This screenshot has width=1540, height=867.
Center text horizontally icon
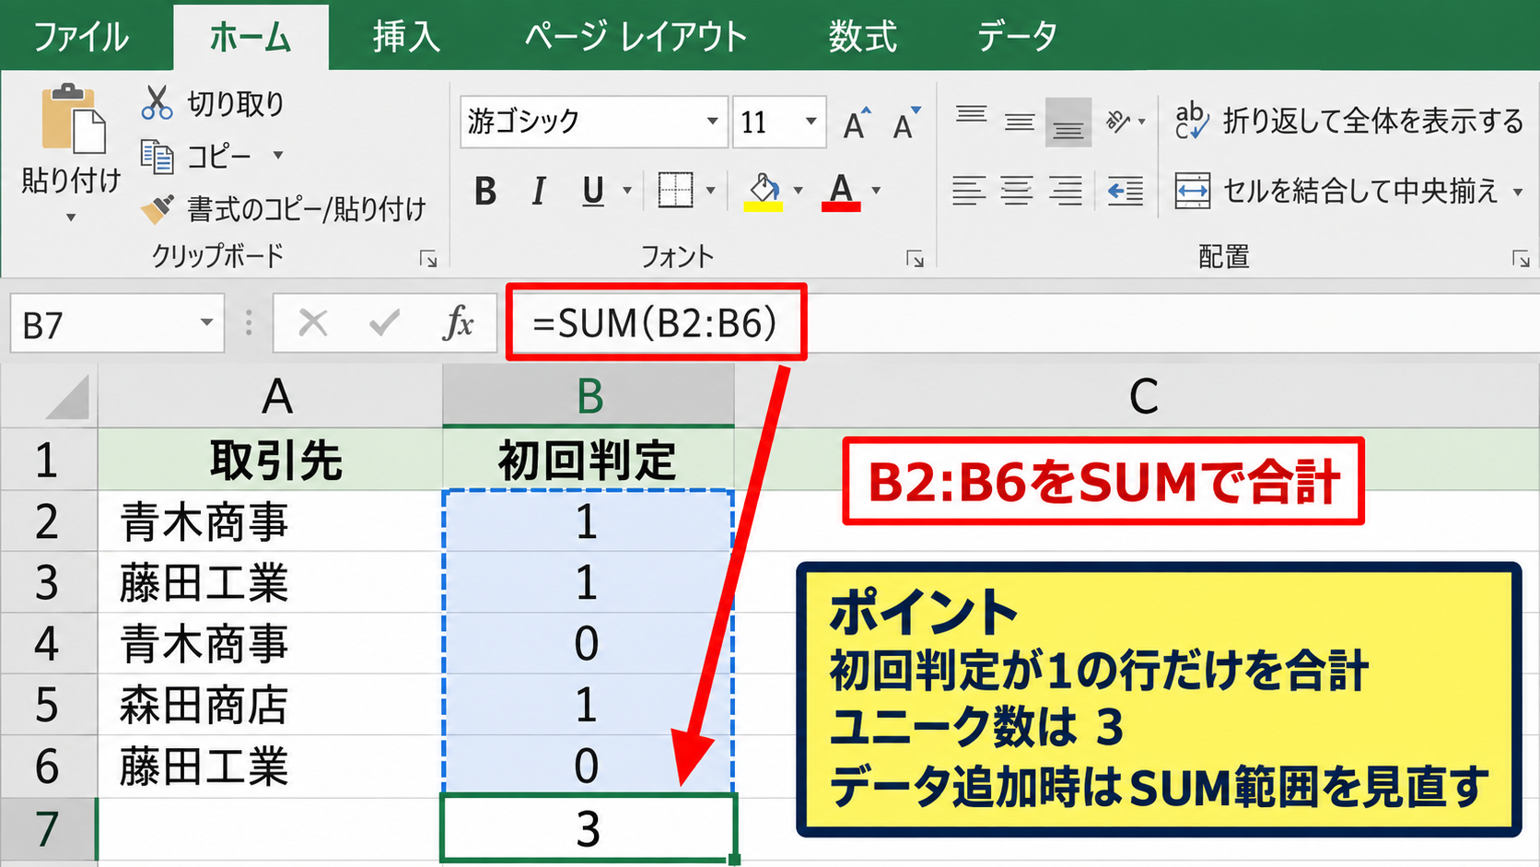point(1017,191)
